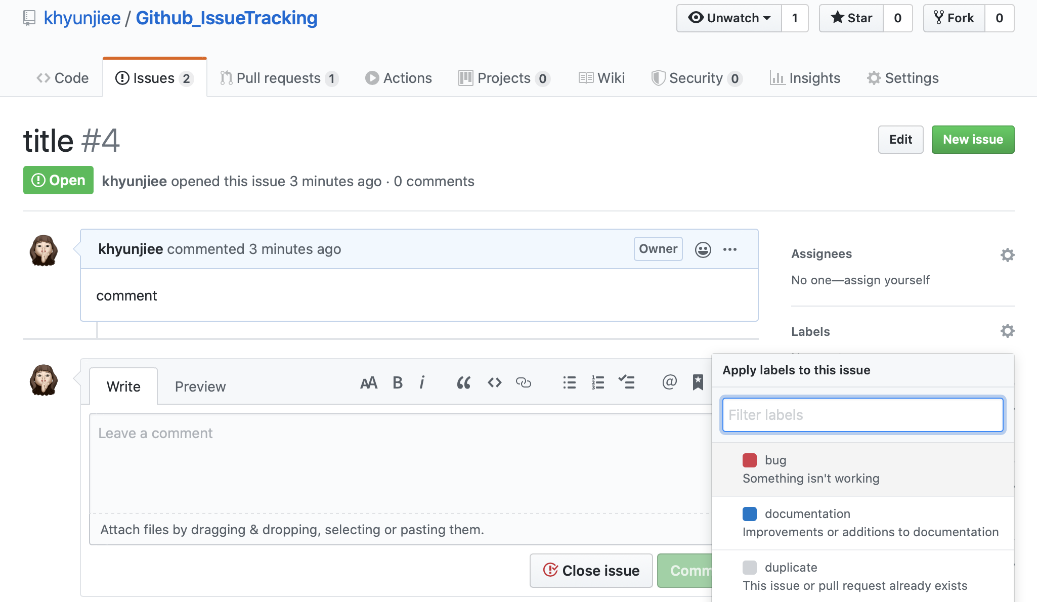
Task: Insert code using the code brackets icon
Action: tap(494, 382)
